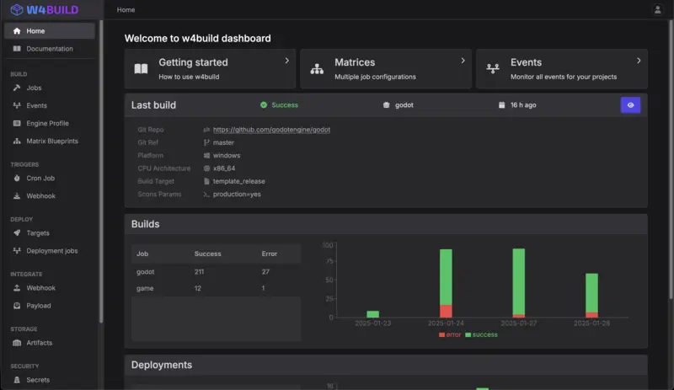
Task: Toggle the error legend entry in Builds chart
Action: pos(450,334)
